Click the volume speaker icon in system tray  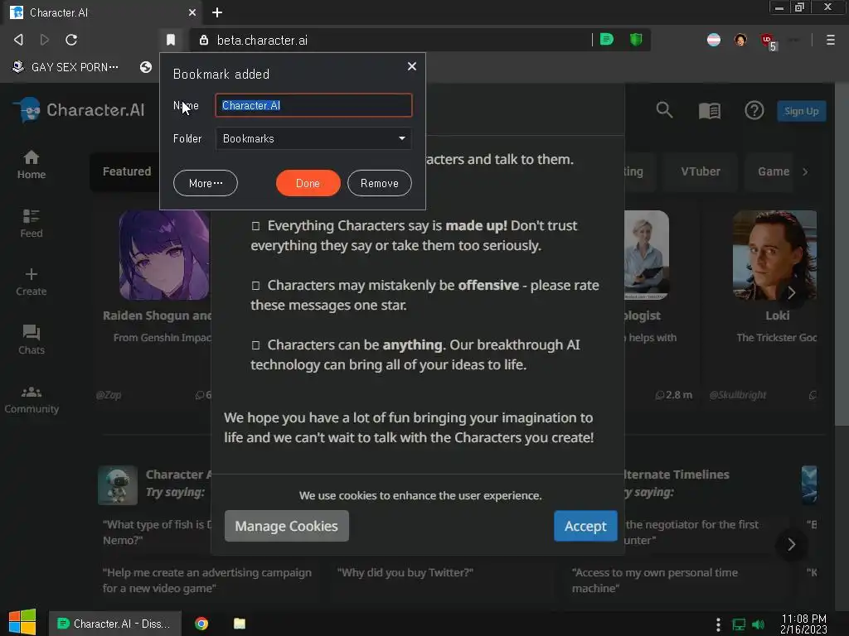tap(758, 624)
